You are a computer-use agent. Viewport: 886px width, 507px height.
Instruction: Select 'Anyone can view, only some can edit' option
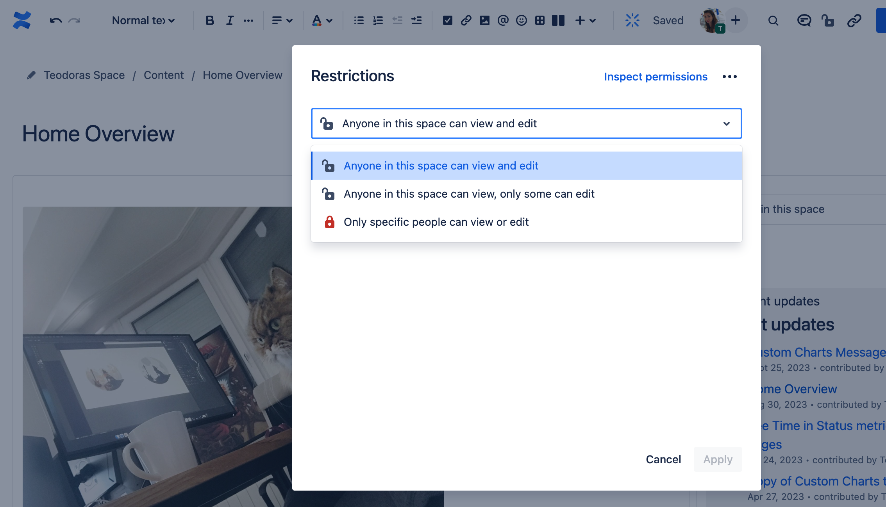[x=527, y=194]
